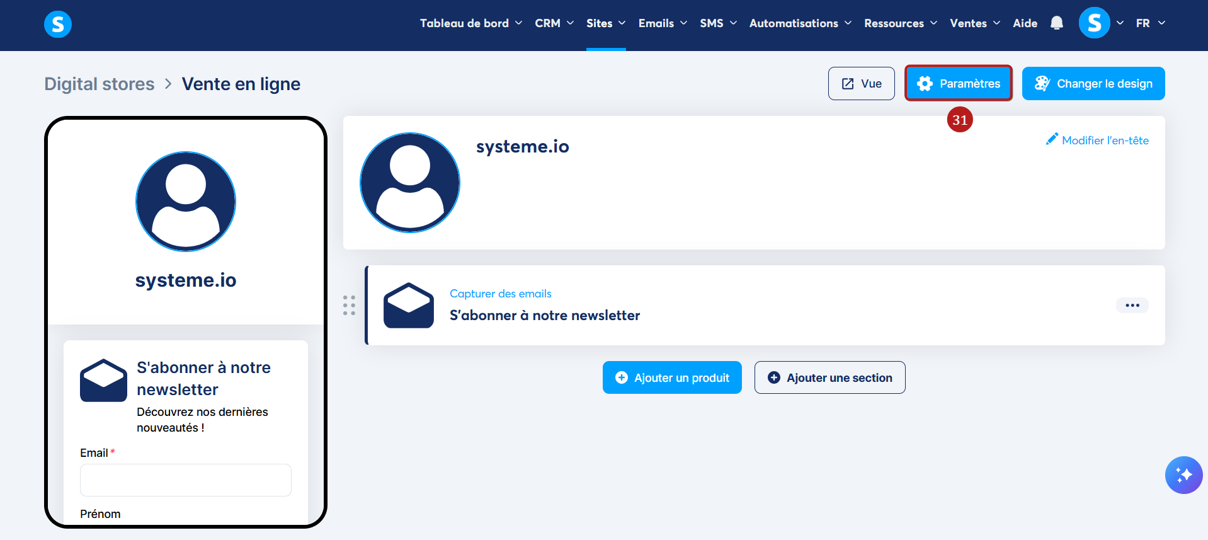Click the S'abonner à notre newsletter product title
This screenshot has width=1208, height=540.
click(x=545, y=315)
